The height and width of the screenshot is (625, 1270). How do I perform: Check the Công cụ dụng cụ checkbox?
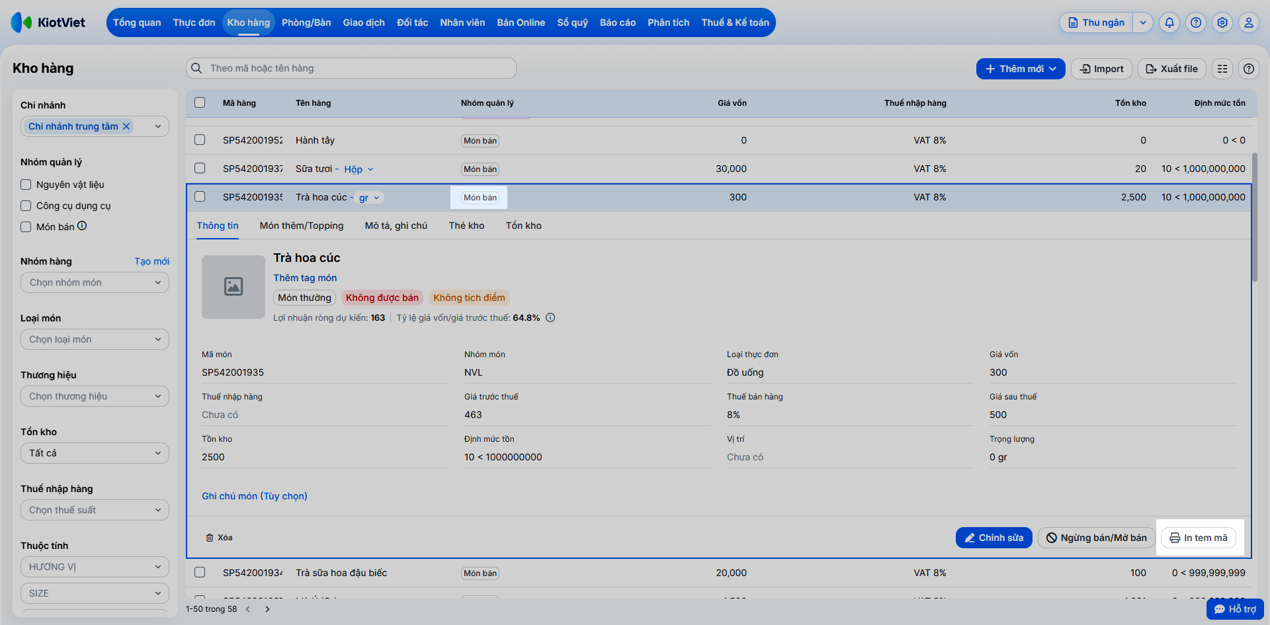[26, 206]
